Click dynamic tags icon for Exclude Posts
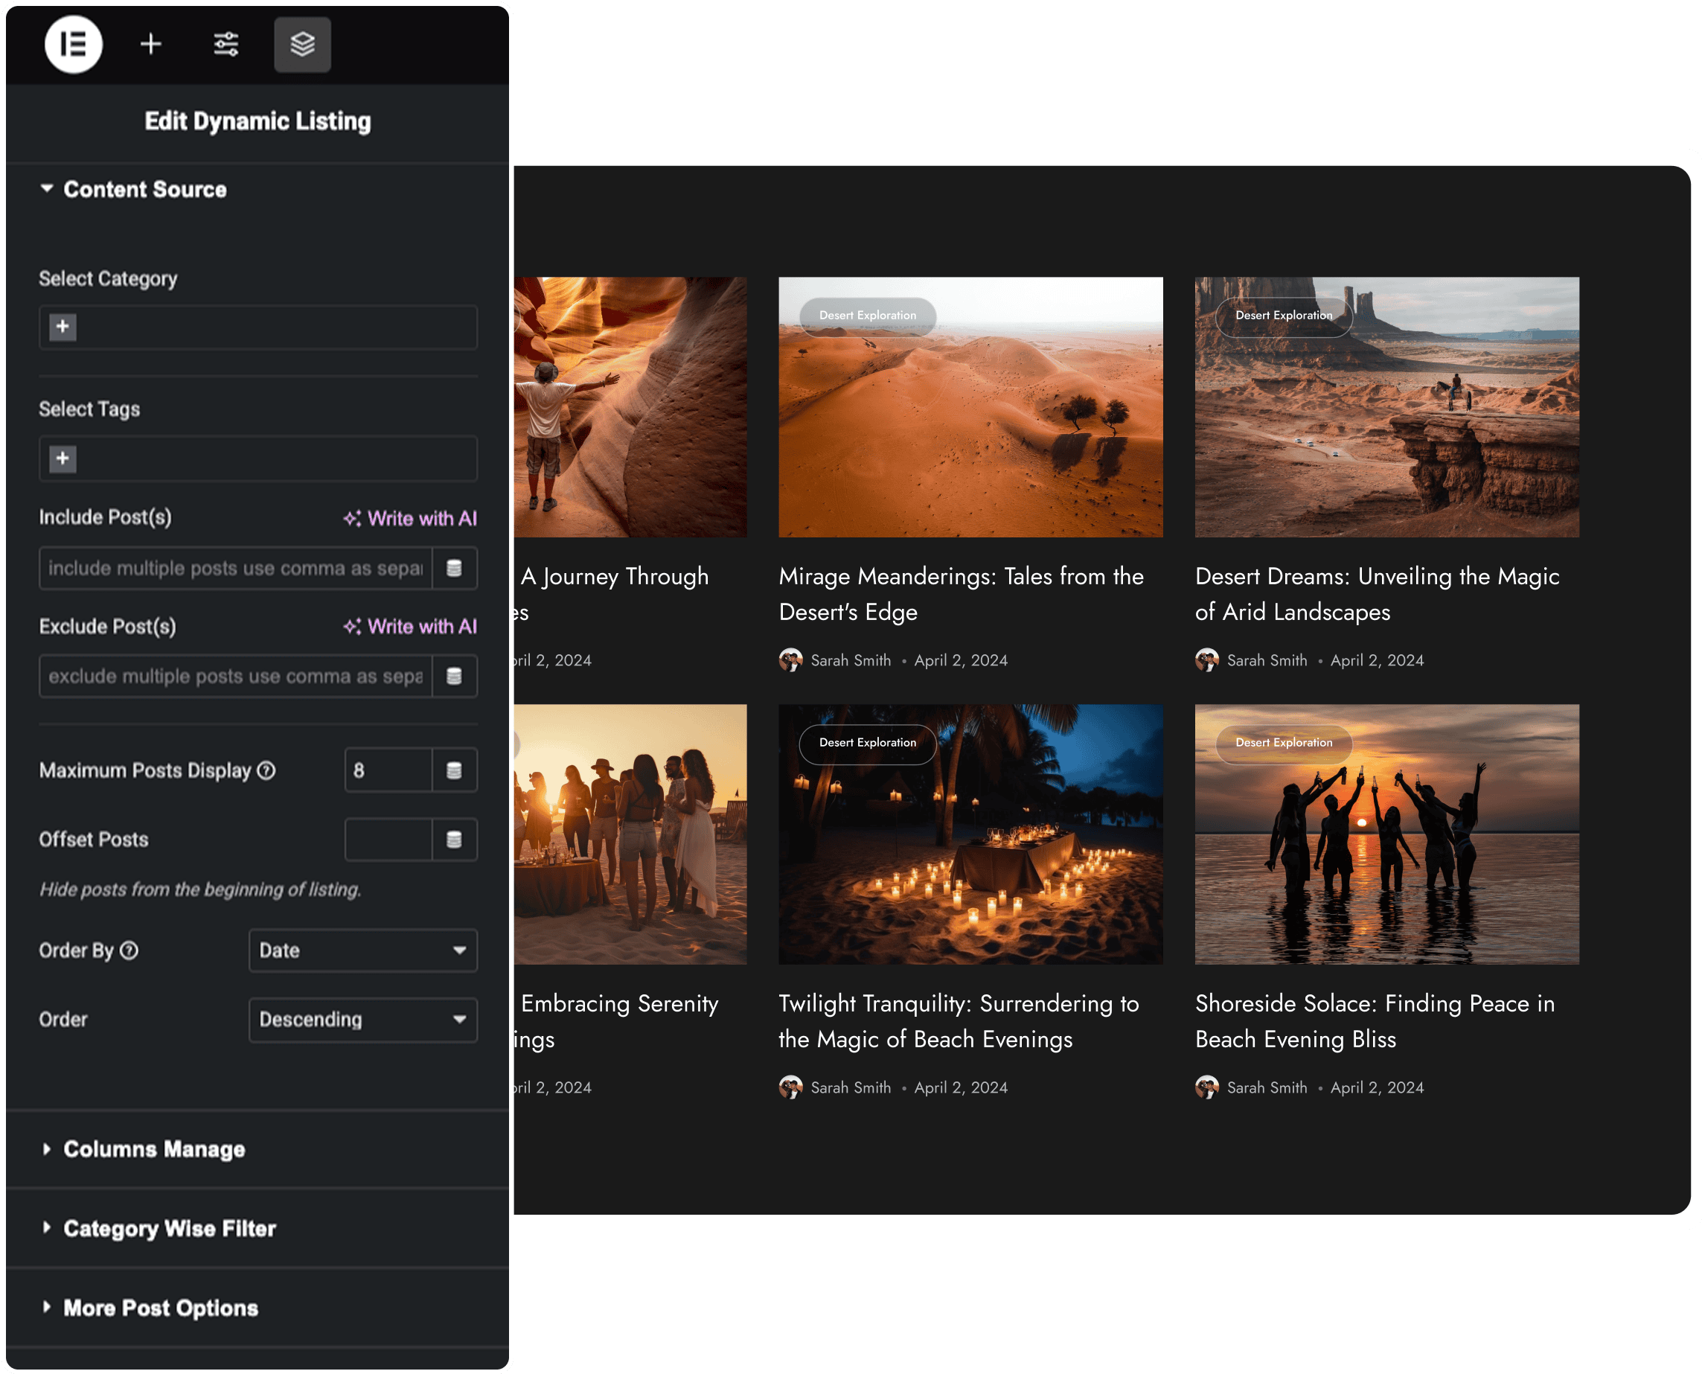Screen dimensions: 1702x1374 tap(454, 676)
